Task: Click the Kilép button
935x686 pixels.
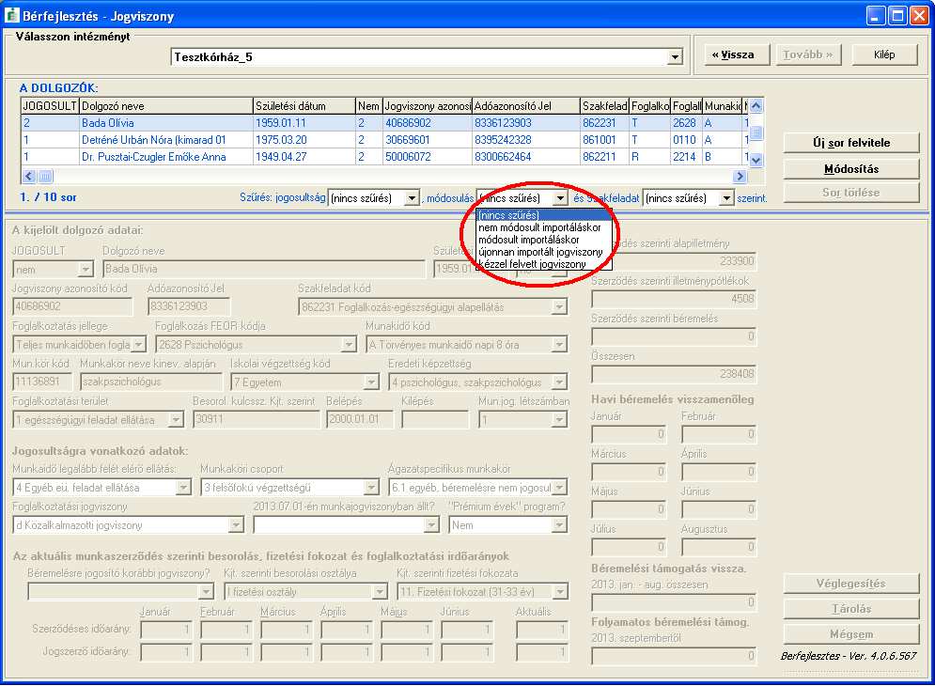Action: coord(884,55)
